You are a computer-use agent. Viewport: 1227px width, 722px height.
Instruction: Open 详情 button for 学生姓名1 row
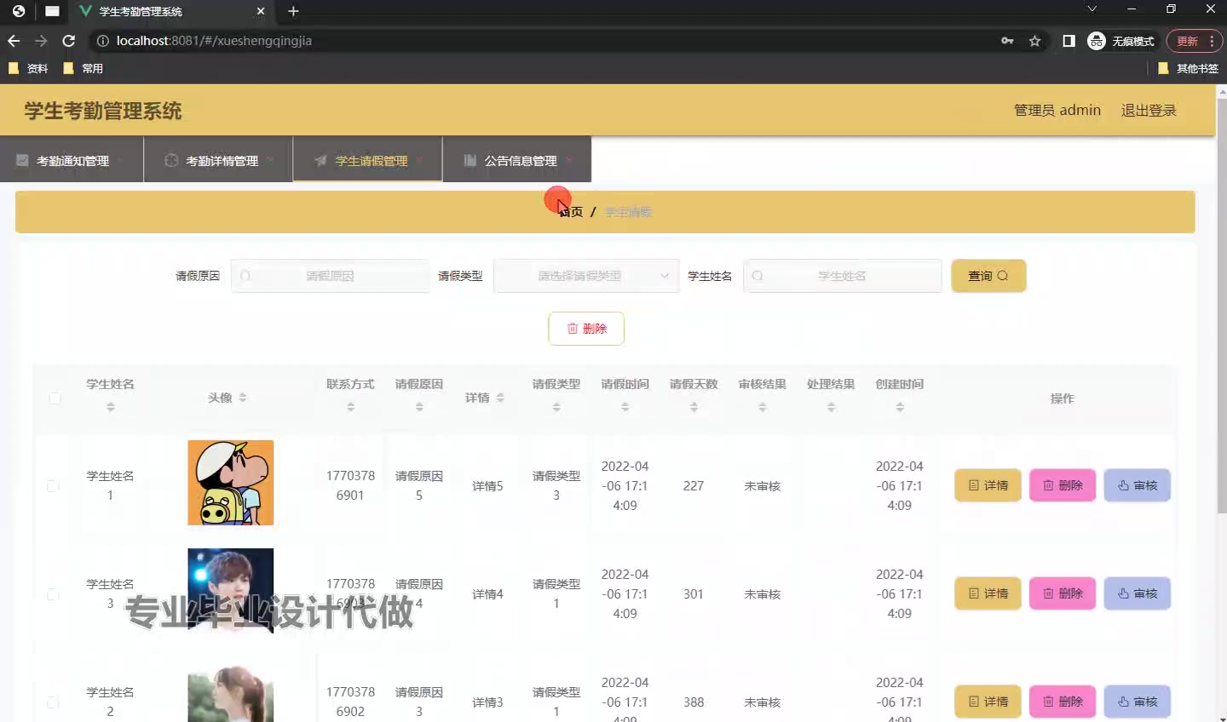pos(988,485)
